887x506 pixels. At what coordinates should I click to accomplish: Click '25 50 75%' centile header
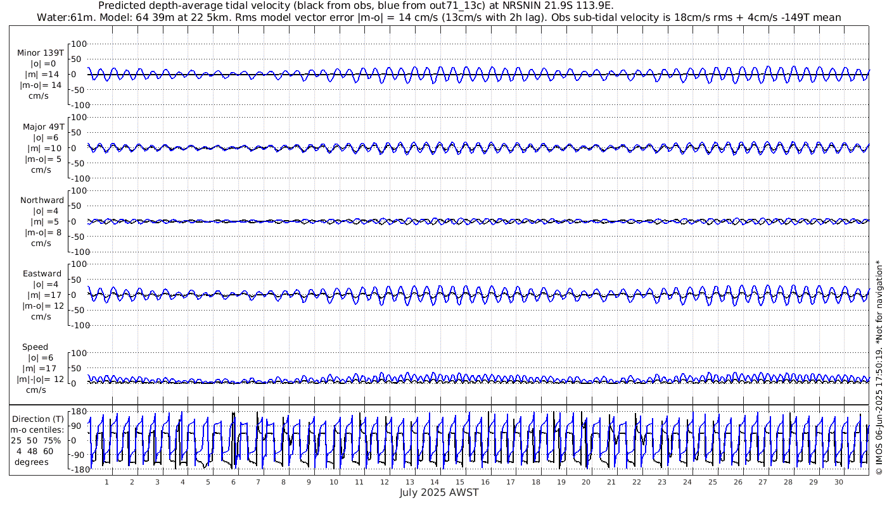[x=35, y=441]
